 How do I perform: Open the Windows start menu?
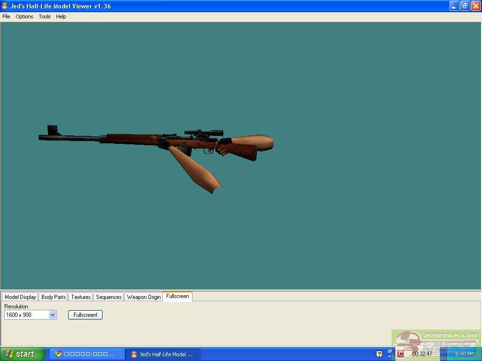tap(22, 354)
